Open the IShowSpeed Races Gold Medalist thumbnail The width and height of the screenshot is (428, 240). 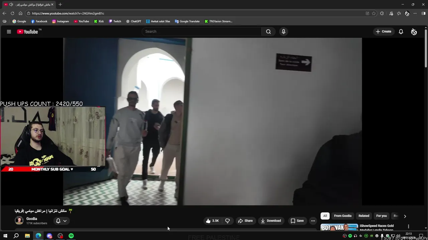click(x=339, y=227)
